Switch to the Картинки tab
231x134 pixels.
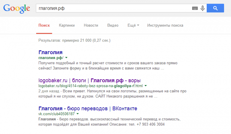click(67, 26)
